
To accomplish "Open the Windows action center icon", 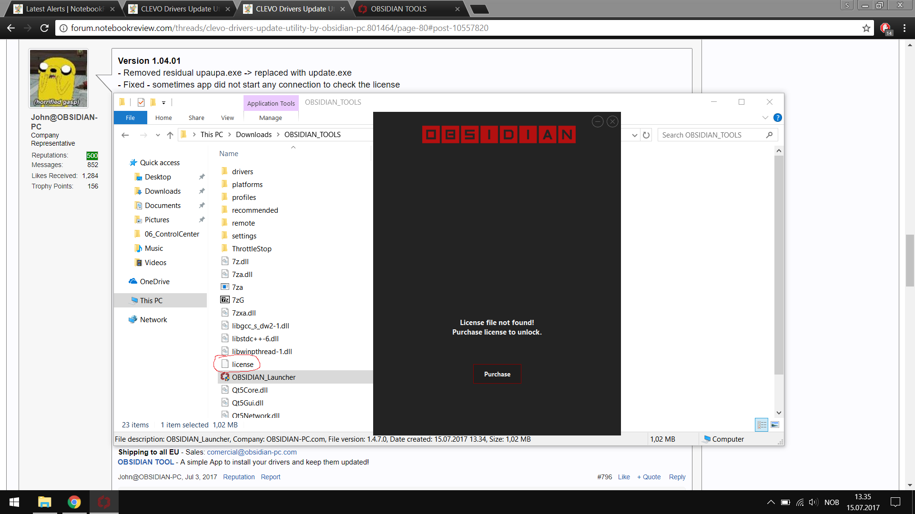I will (x=895, y=502).
